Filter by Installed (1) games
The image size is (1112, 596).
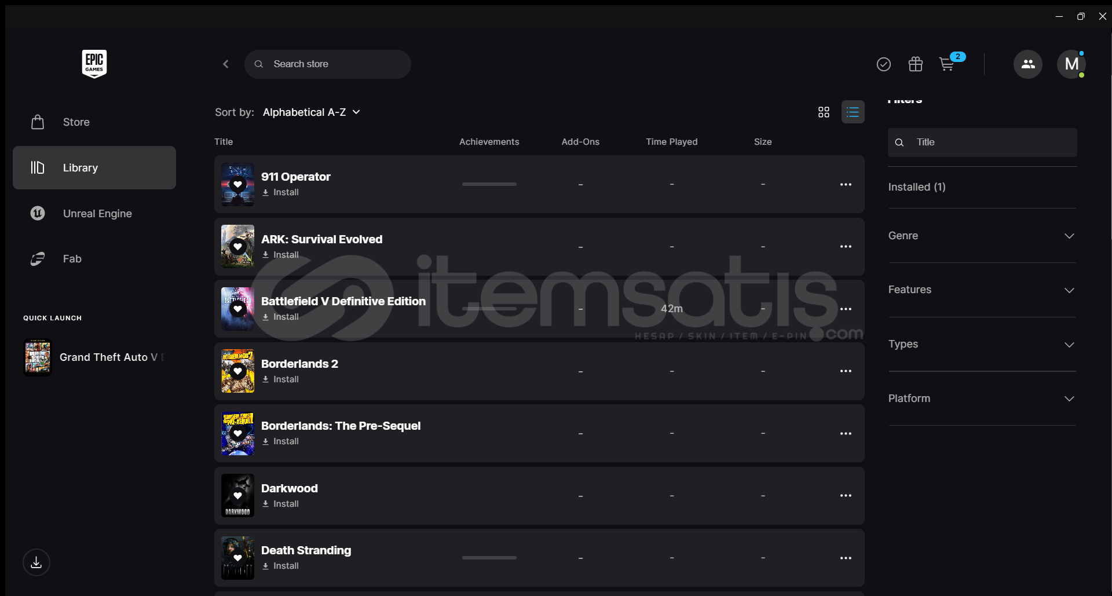[x=917, y=187]
